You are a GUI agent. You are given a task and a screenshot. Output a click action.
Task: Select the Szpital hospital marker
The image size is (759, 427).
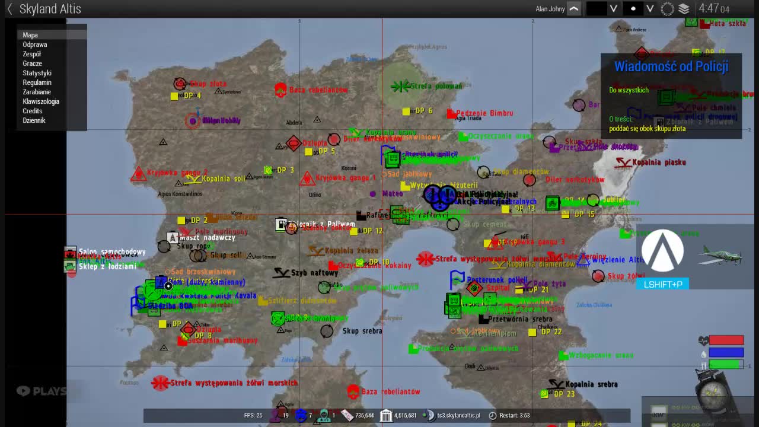[x=474, y=288]
